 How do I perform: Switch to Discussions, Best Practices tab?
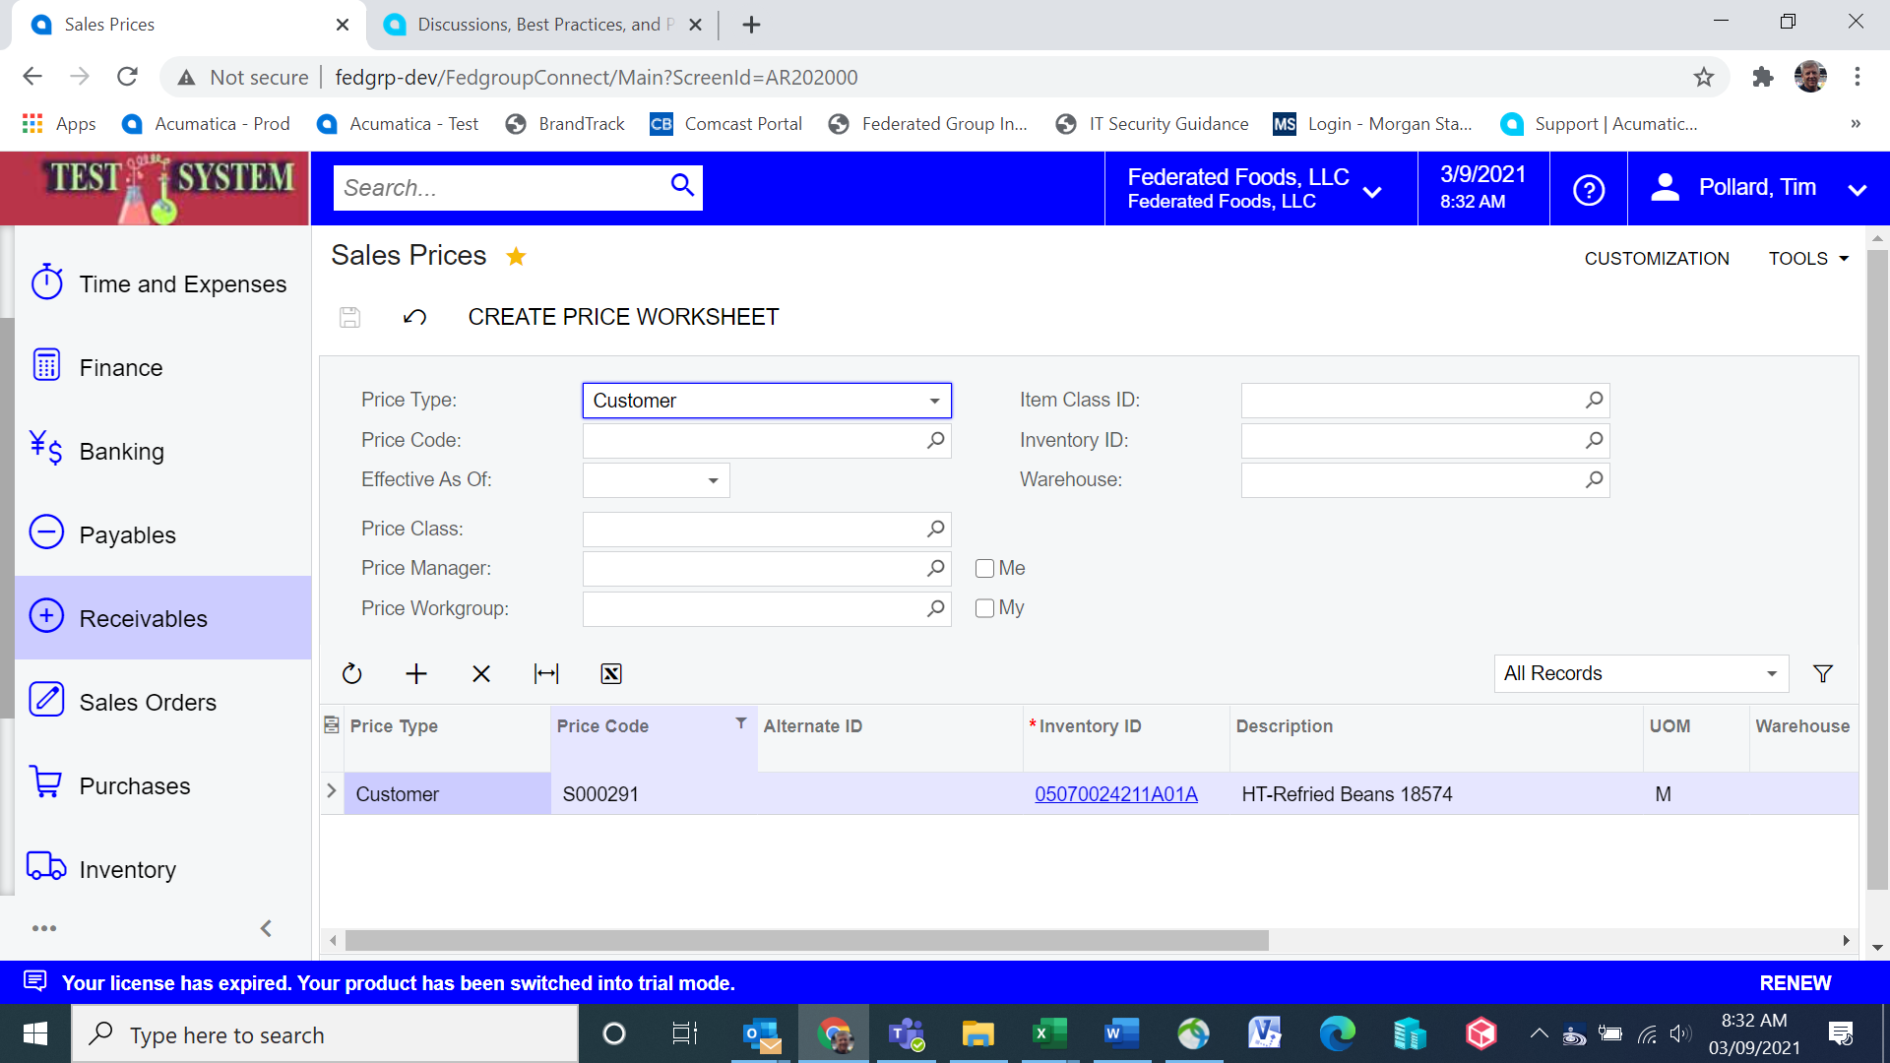pos(542,25)
